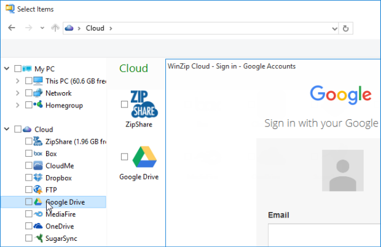381x247 pixels.
Task: Select Dropbox in the tree
Action: (58, 178)
